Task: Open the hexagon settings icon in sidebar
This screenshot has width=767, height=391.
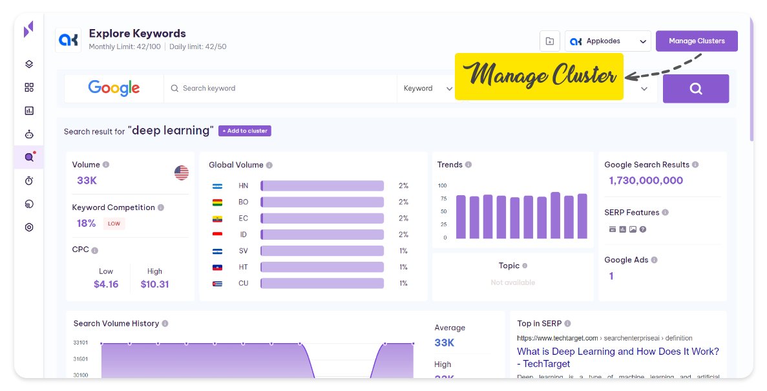Action: pos(29,227)
